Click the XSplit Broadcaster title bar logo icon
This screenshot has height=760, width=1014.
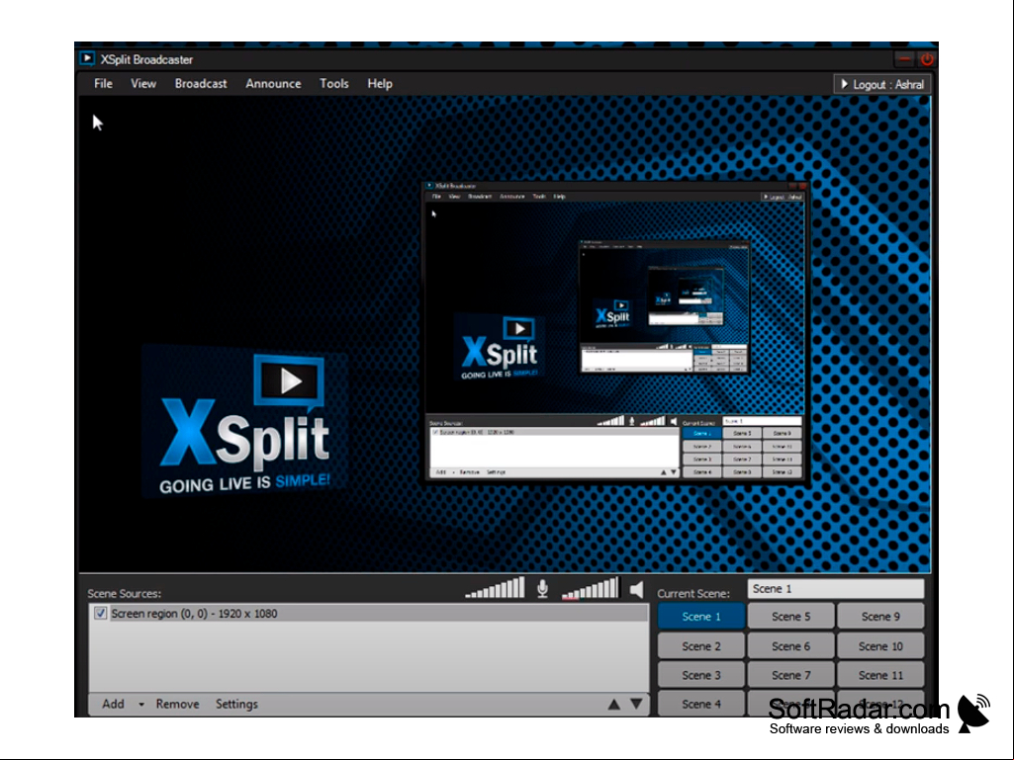click(x=87, y=59)
